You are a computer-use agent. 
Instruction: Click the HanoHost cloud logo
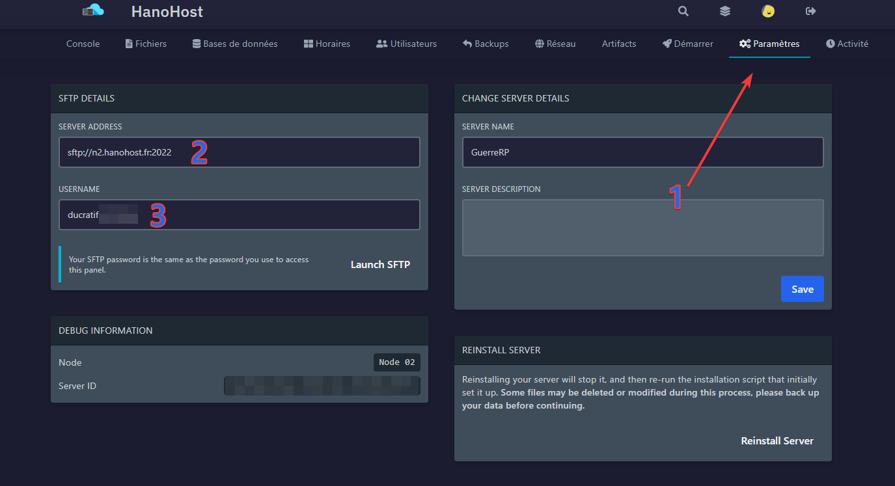[x=94, y=10]
